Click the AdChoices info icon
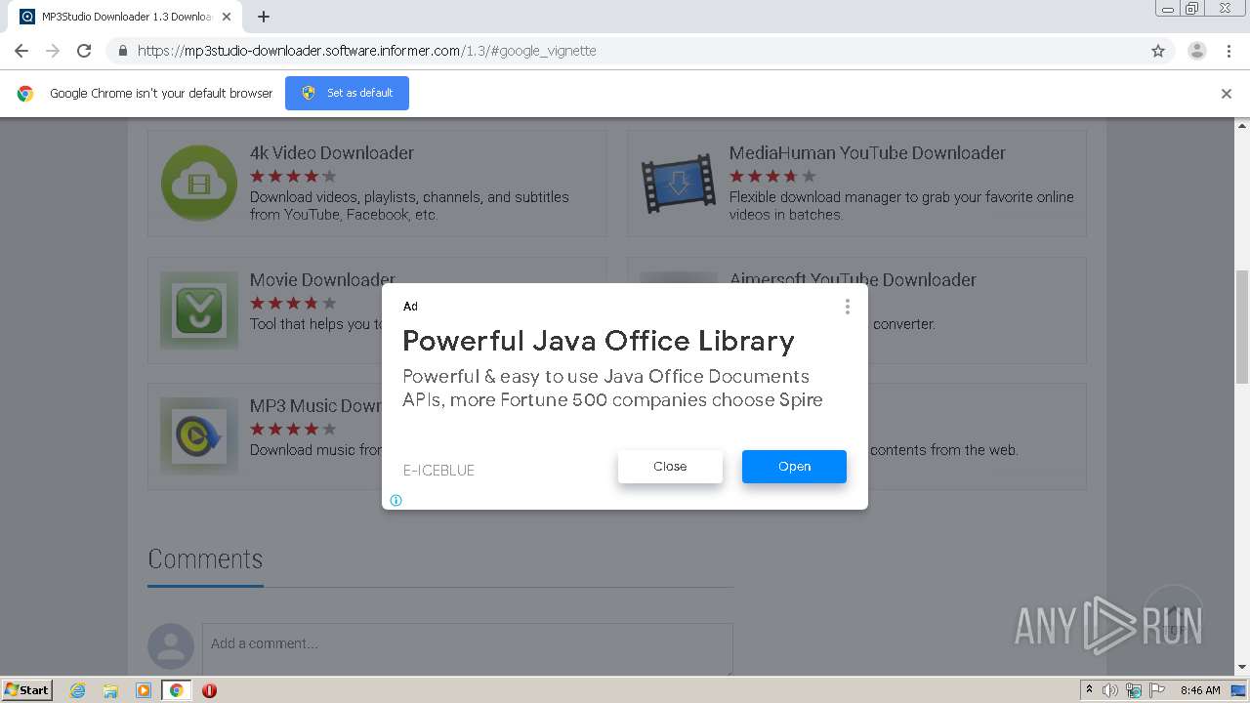Viewport: 1250px width, 703px height. pos(396,500)
